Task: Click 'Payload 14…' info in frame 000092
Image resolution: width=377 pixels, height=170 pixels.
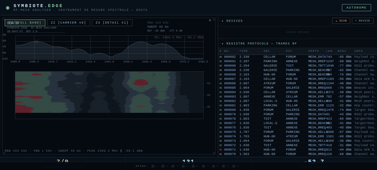Action: (x=365, y=57)
